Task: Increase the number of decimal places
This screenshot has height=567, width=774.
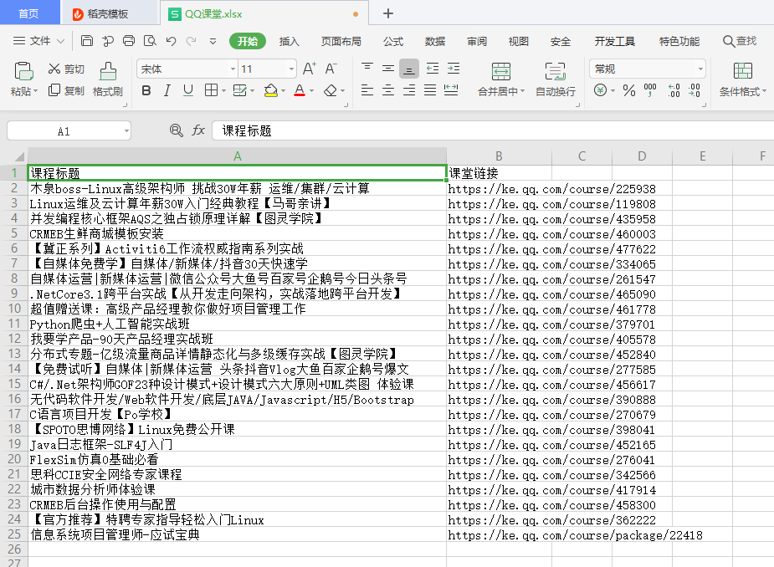Action: click(674, 89)
